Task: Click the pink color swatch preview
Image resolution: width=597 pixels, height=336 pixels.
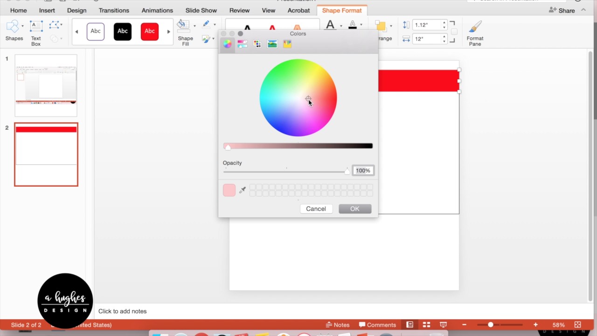Action: coord(229,190)
